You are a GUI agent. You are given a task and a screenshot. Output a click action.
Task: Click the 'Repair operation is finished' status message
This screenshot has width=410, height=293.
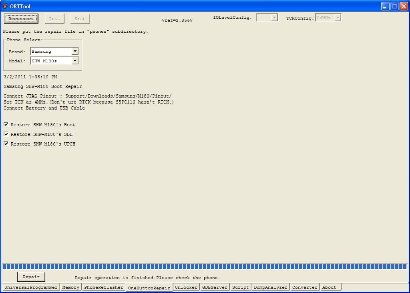147,277
